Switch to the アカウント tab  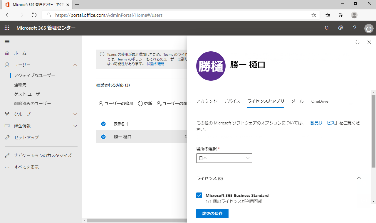[x=207, y=101]
